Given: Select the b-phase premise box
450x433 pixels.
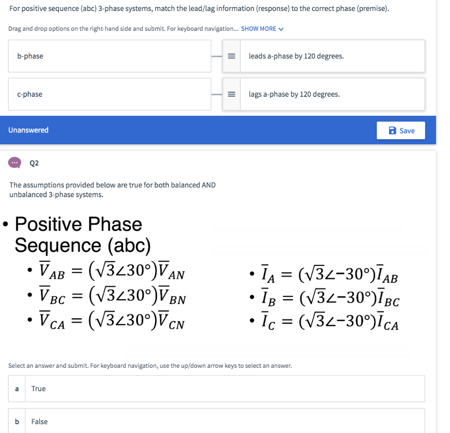Looking at the screenshot, I should [109, 56].
